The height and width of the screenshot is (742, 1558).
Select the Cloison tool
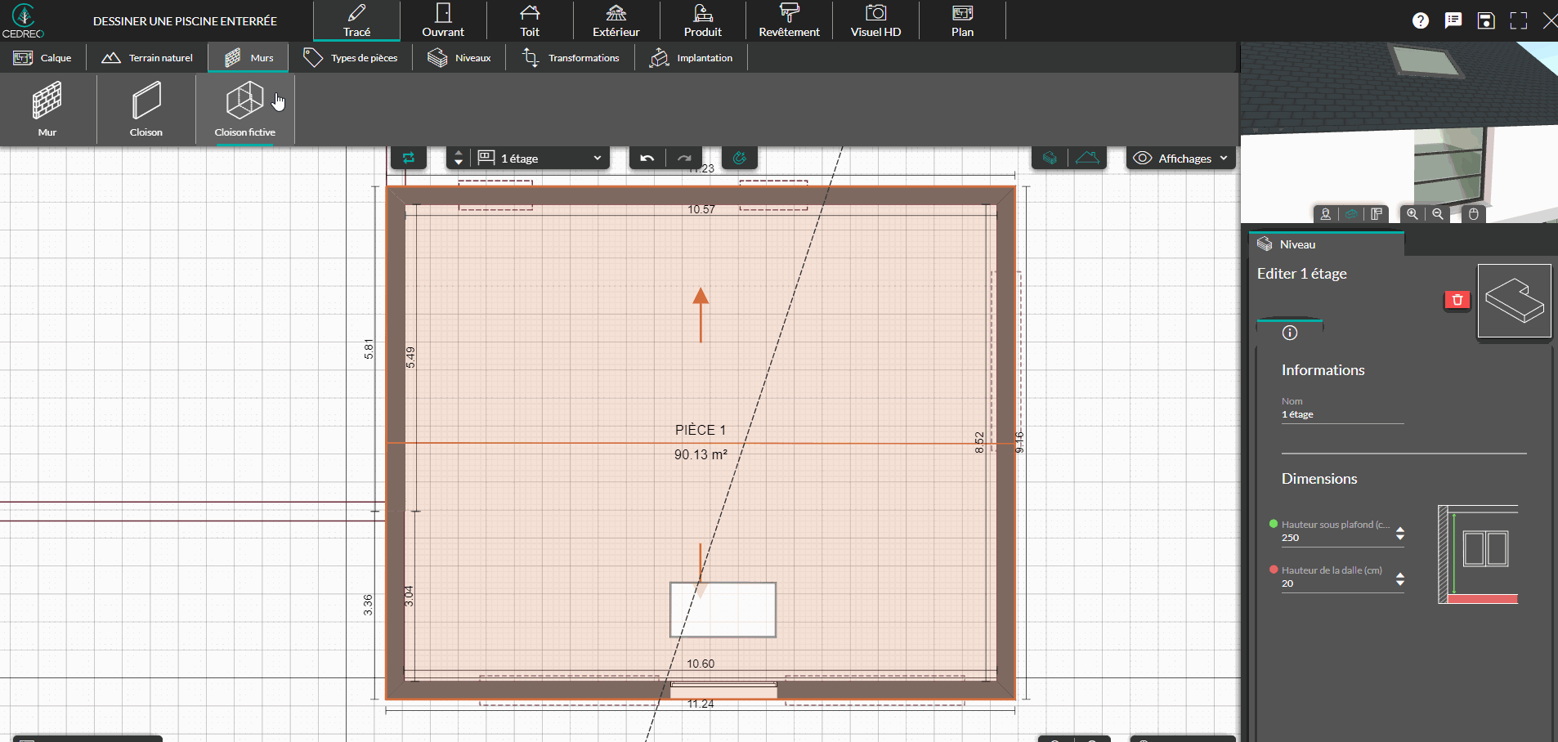[146, 109]
